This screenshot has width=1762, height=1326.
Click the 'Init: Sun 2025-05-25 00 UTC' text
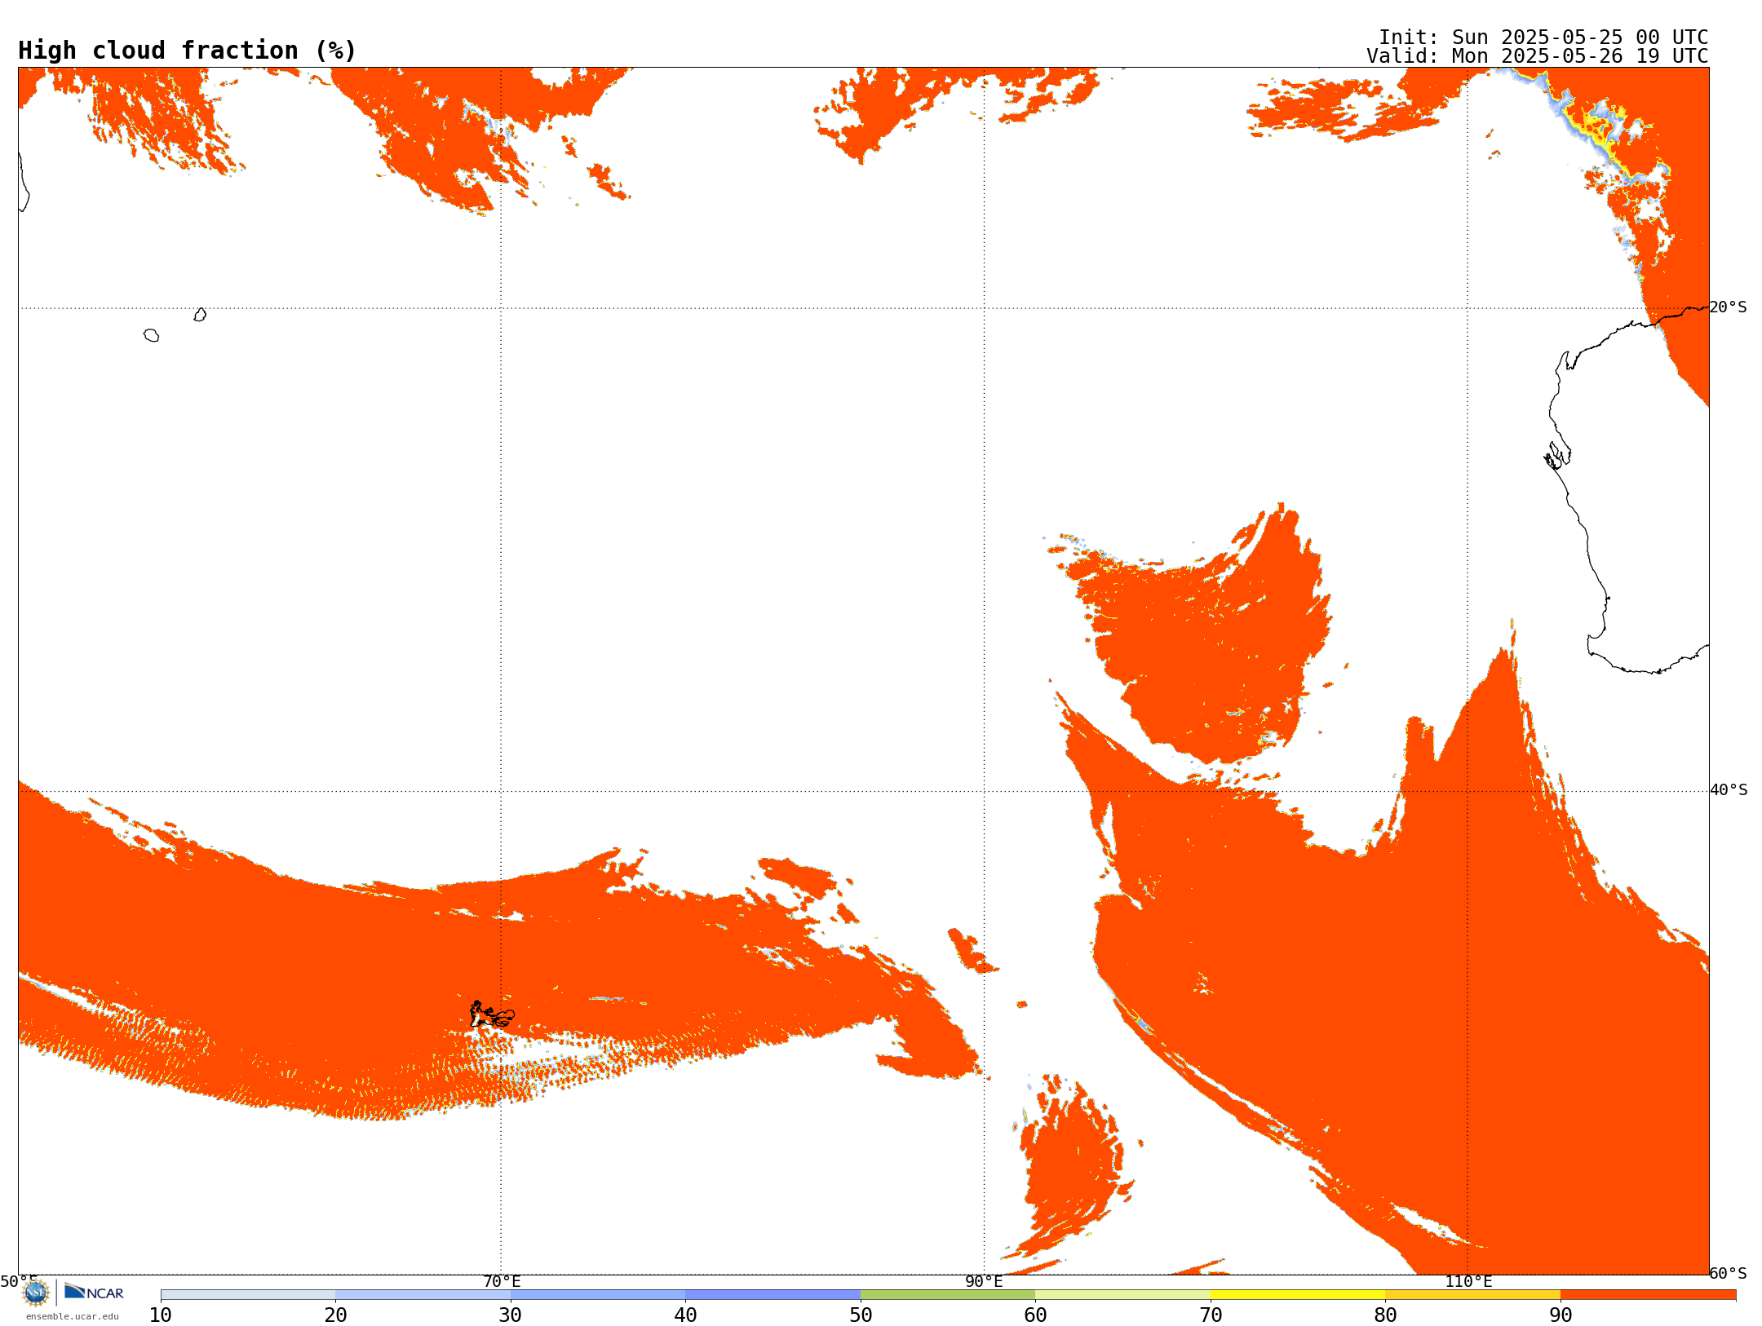point(1543,38)
